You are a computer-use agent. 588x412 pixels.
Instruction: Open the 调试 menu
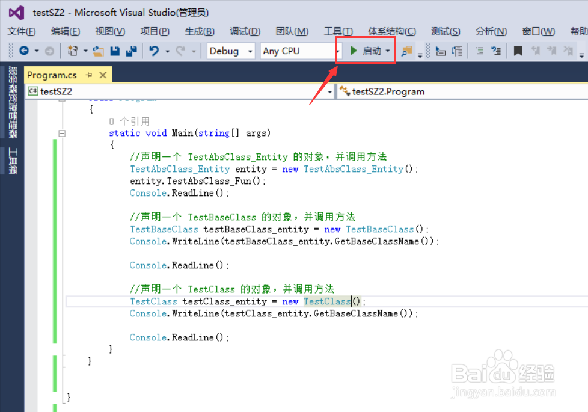(245, 31)
